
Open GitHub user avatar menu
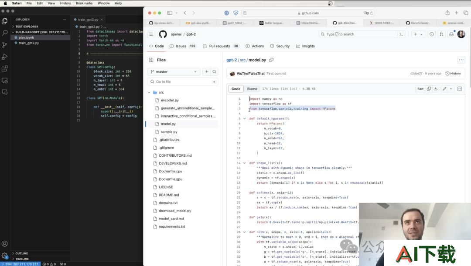tap(461, 34)
